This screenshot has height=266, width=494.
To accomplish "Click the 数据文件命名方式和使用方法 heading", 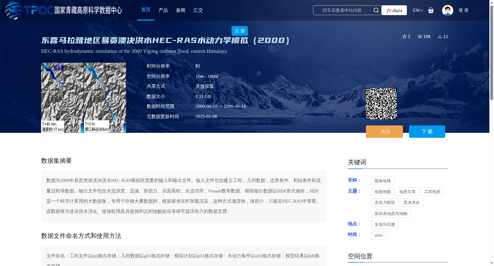I will (x=81, y=236).
